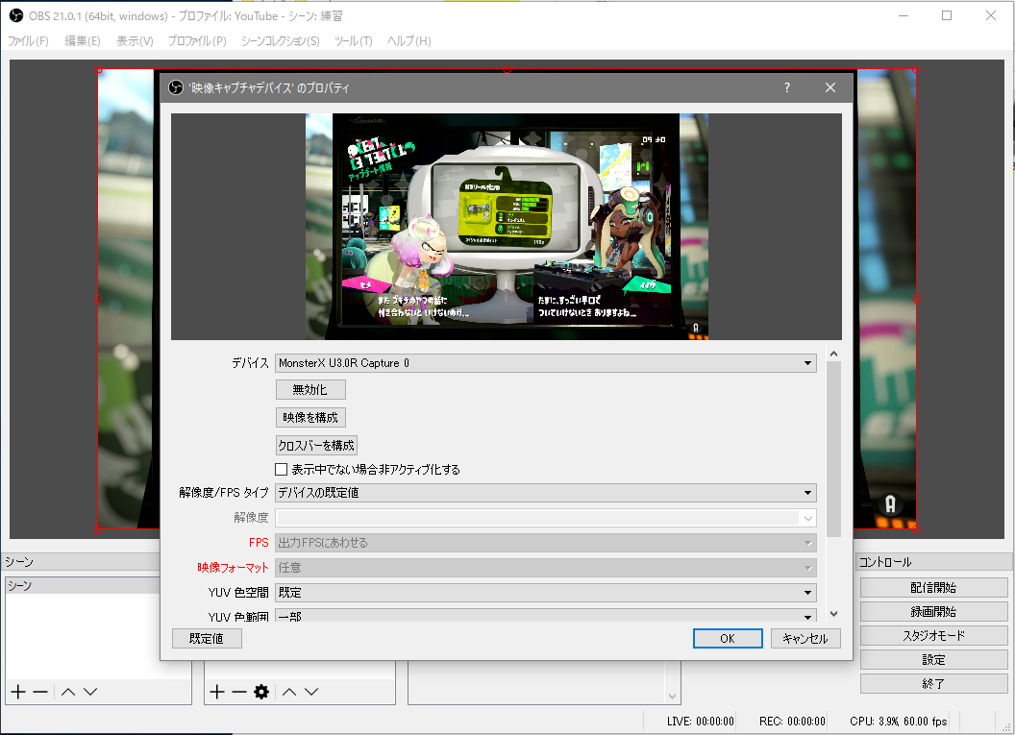The height and width of the screenshot is (735, 1015).
Task: Click the capture preview in properties dialog
Action: tap(507, 227)
